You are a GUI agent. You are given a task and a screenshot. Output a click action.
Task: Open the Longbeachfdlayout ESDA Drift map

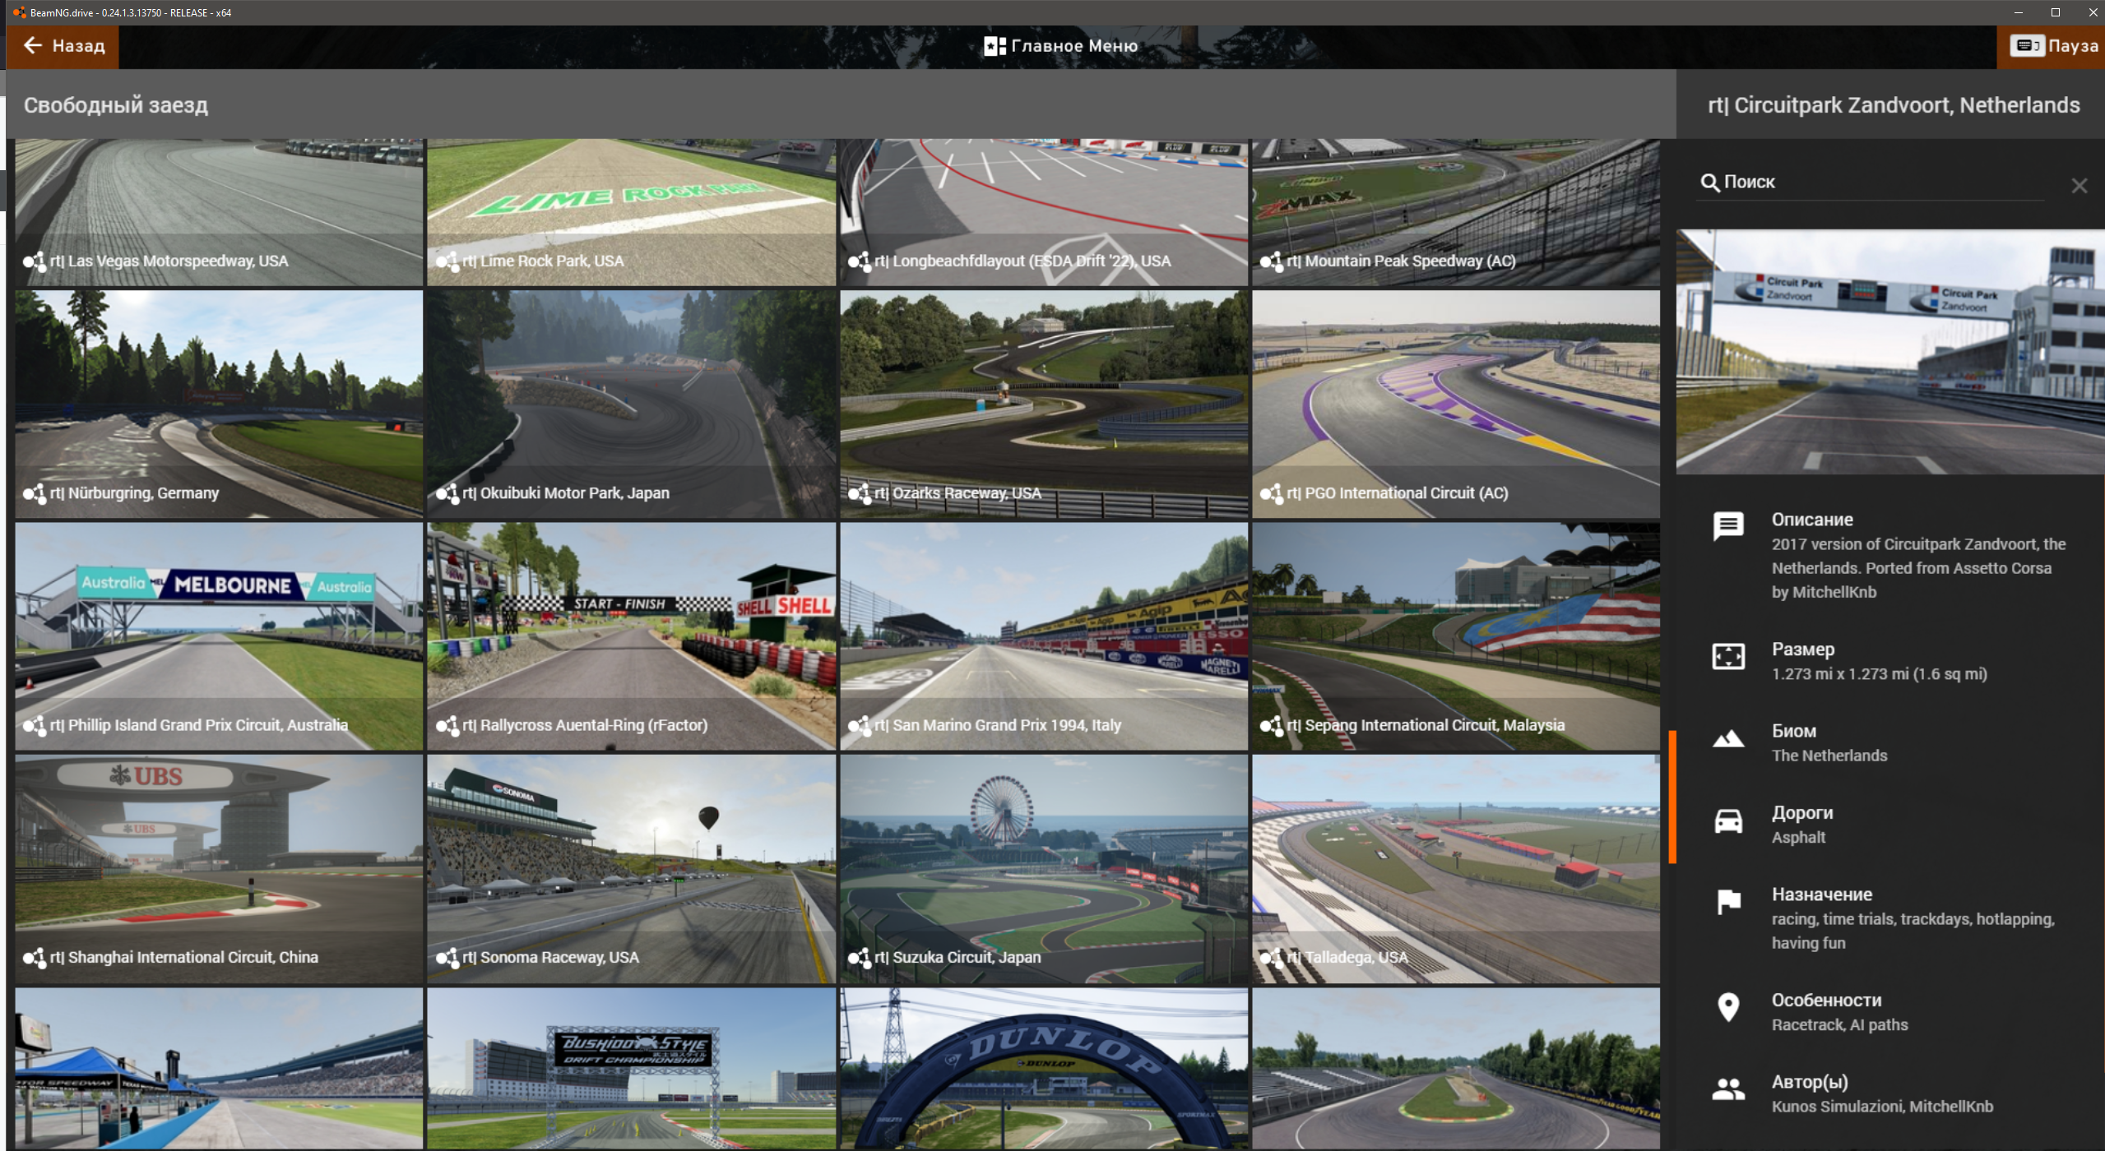(1044, 212)
